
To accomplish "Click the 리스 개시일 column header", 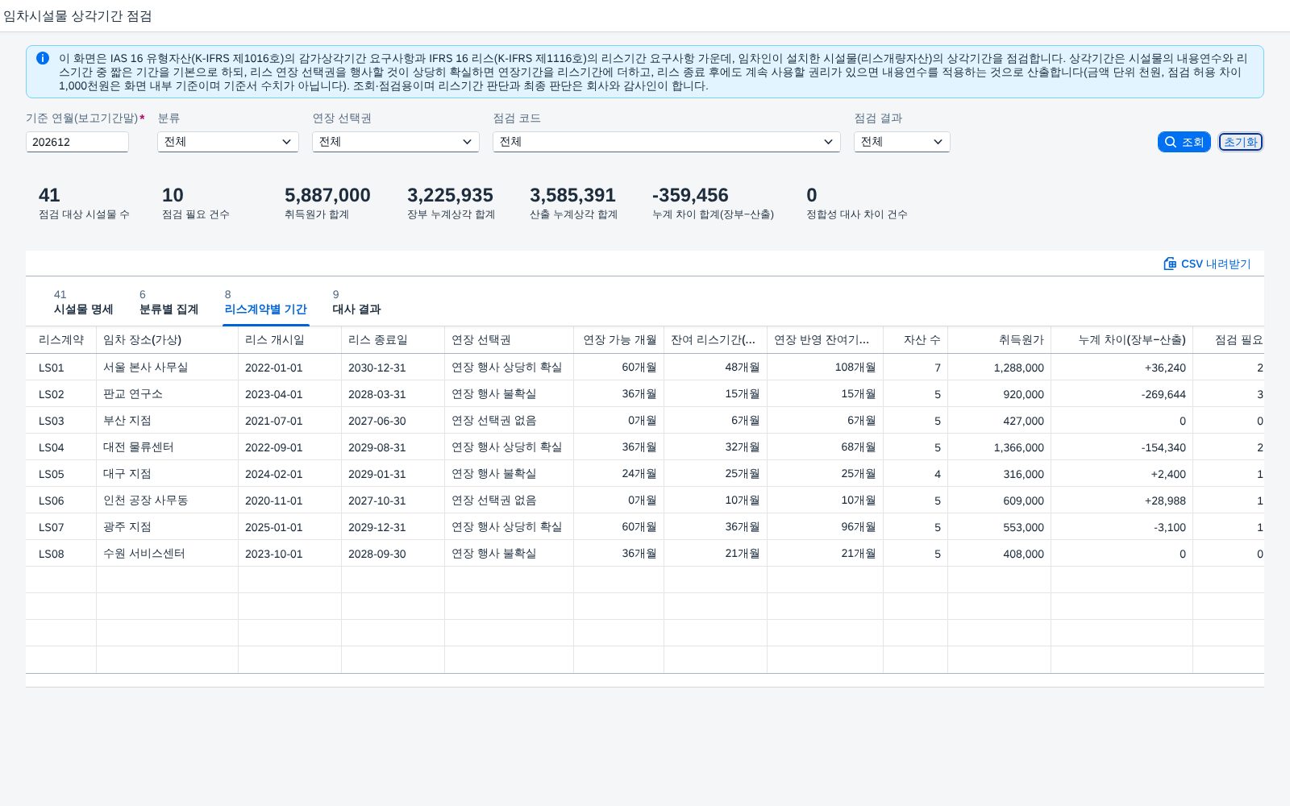I will click(x=289, y=340).
